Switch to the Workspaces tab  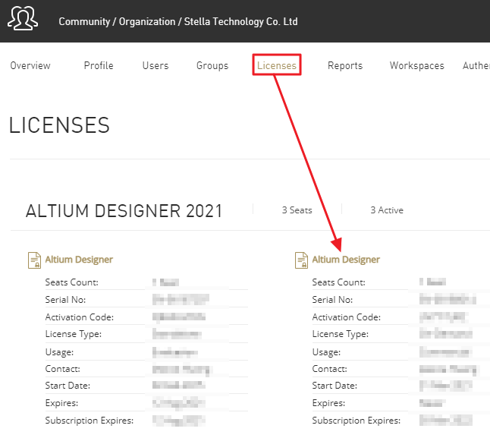416,66
